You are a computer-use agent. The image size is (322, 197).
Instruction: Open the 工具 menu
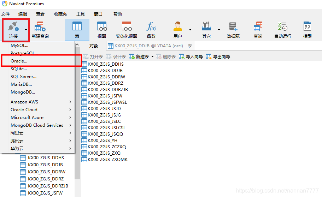pyautogui.click(x=81, y=14)
